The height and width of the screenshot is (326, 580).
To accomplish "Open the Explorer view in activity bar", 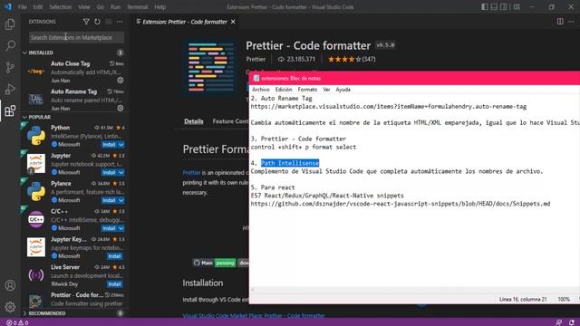I will (10, 24).
